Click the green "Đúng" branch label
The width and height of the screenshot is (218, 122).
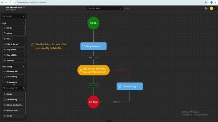(x=93, y=85)
